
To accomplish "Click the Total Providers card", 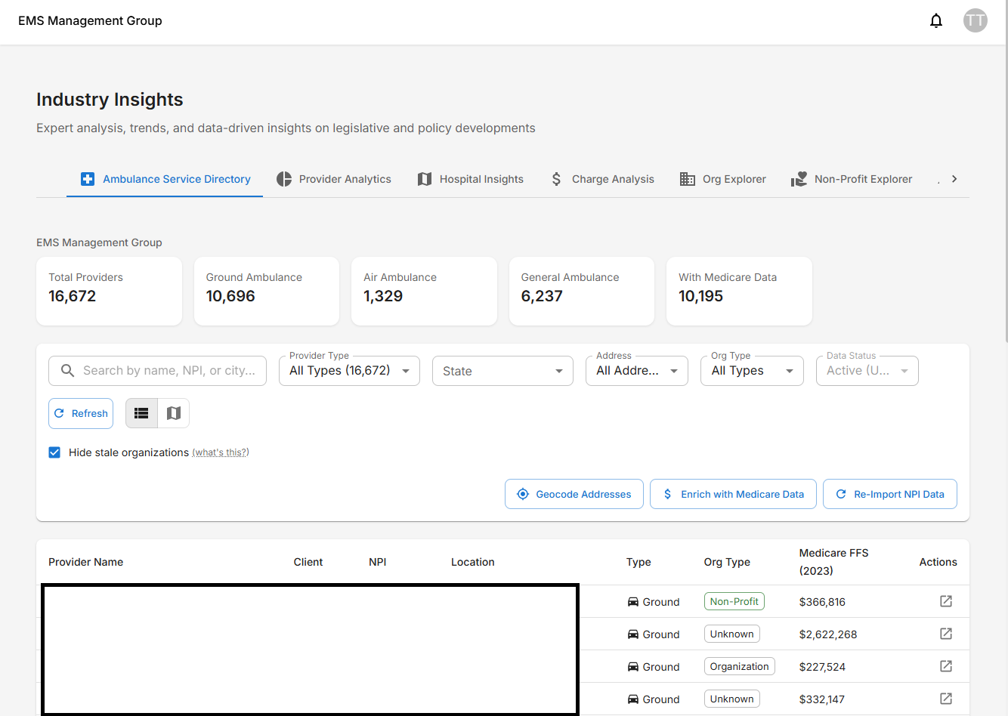I will 109,291.
